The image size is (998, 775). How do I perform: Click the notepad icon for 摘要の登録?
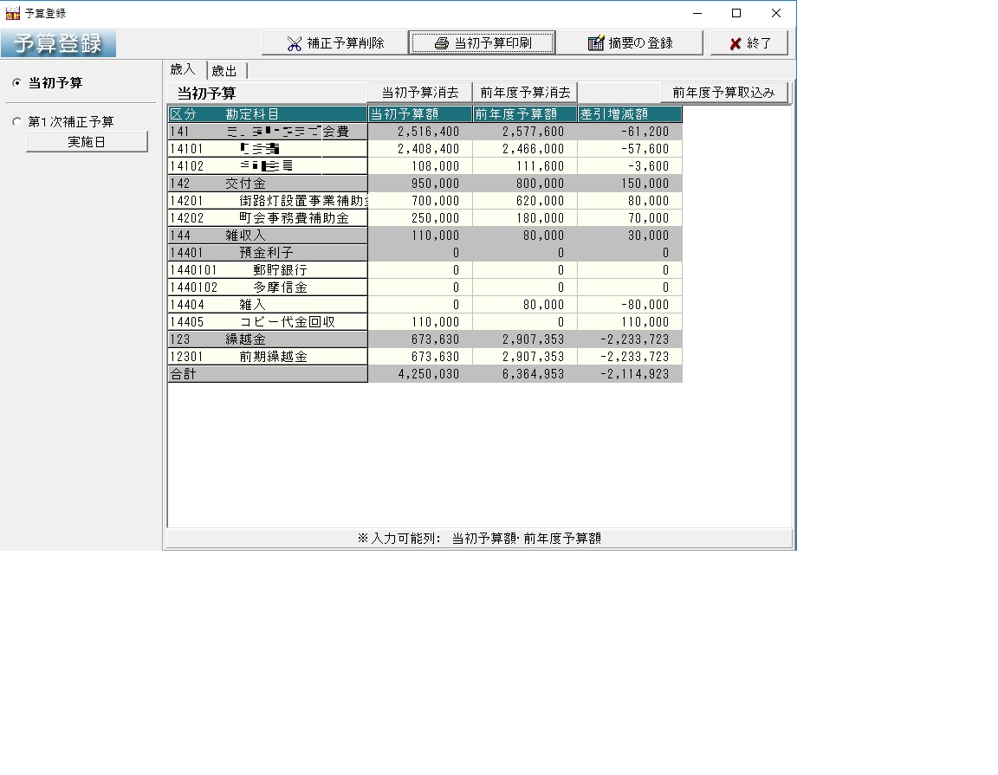(596, 43)
